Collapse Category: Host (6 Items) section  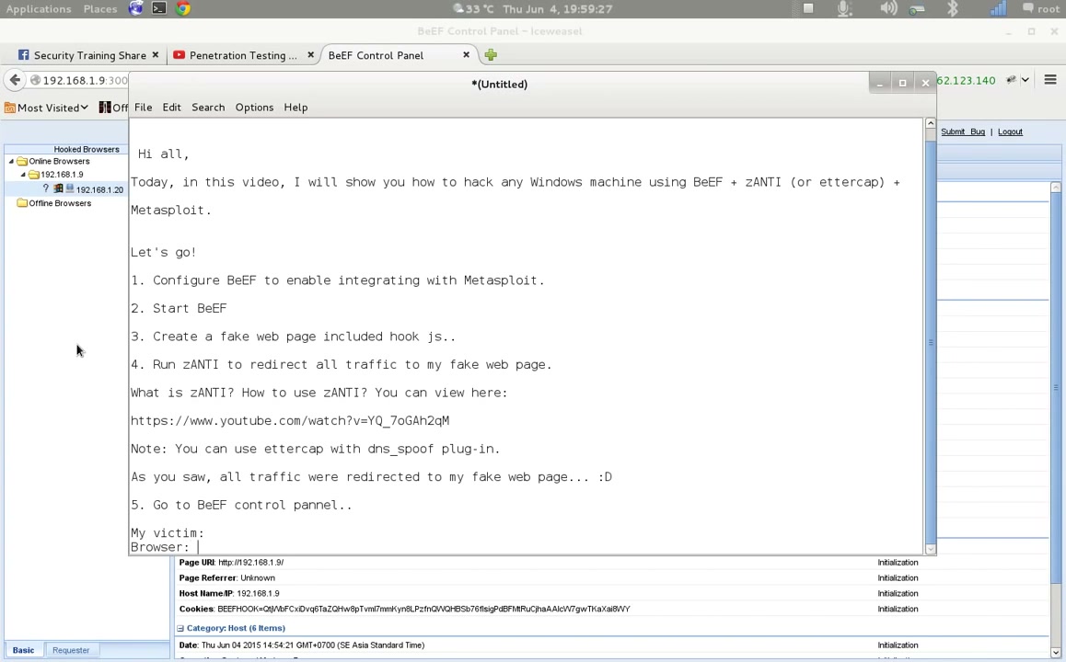pos(180,629)
